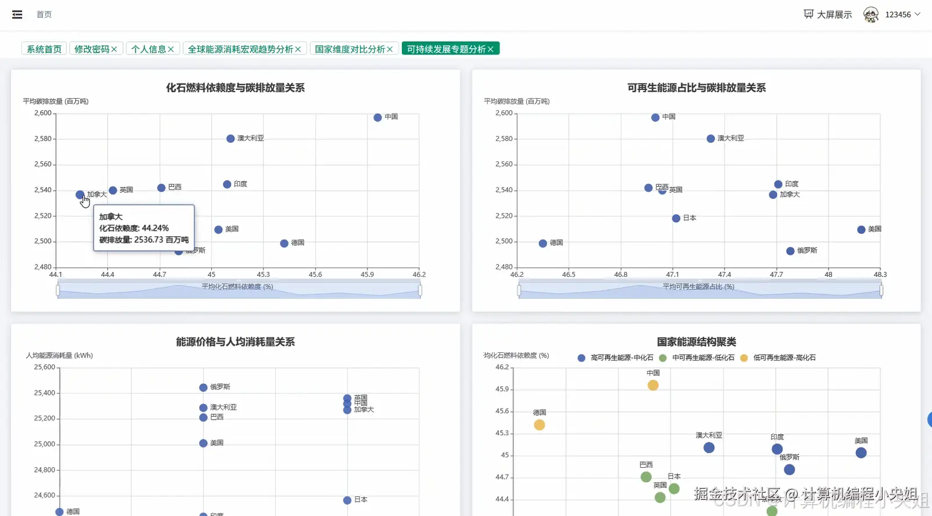Toggle the hamburger sidebar menu icon
The height and width of the screenshot is (516, 932).
point(17,15)
